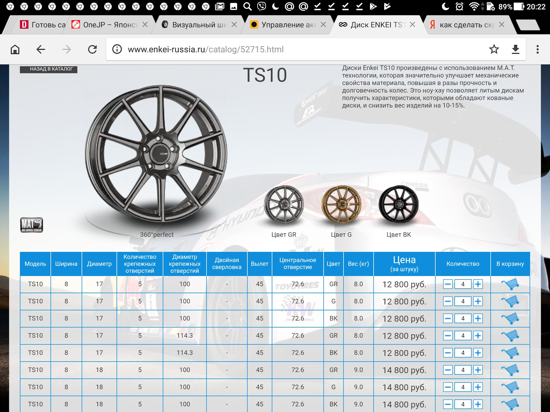This screenshot has width=550, height=412.
Task: Increase quantity for G 18 row
Action: coord(478,387)
